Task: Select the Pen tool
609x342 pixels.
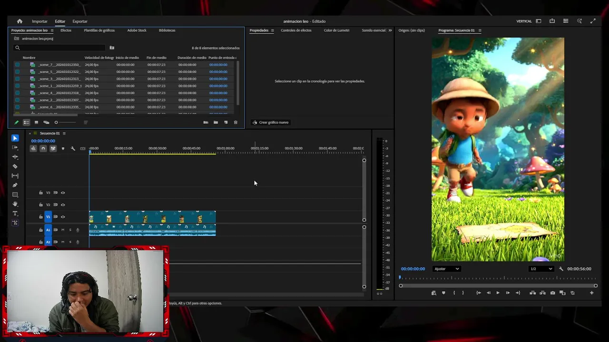Action: point(15,185)
